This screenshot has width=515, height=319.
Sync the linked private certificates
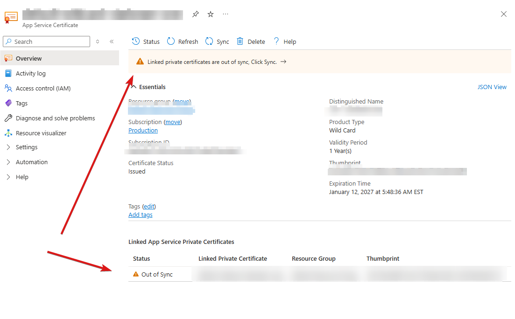click(217, 42)
